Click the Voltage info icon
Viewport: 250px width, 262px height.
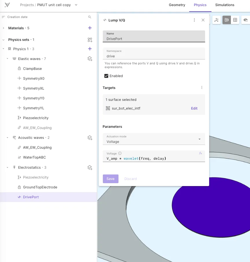tap(120, 153)
